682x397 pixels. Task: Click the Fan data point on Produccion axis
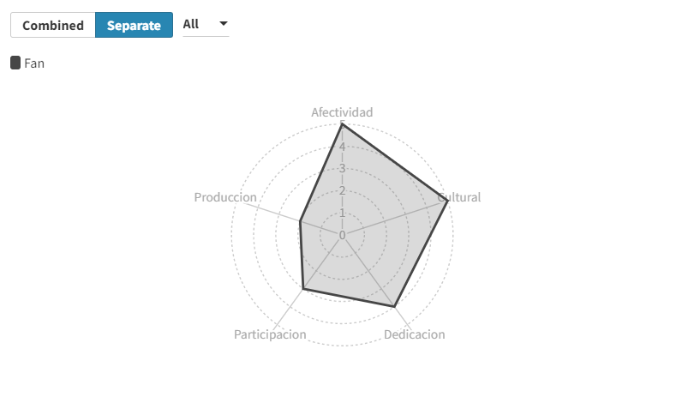click(300, 221)
